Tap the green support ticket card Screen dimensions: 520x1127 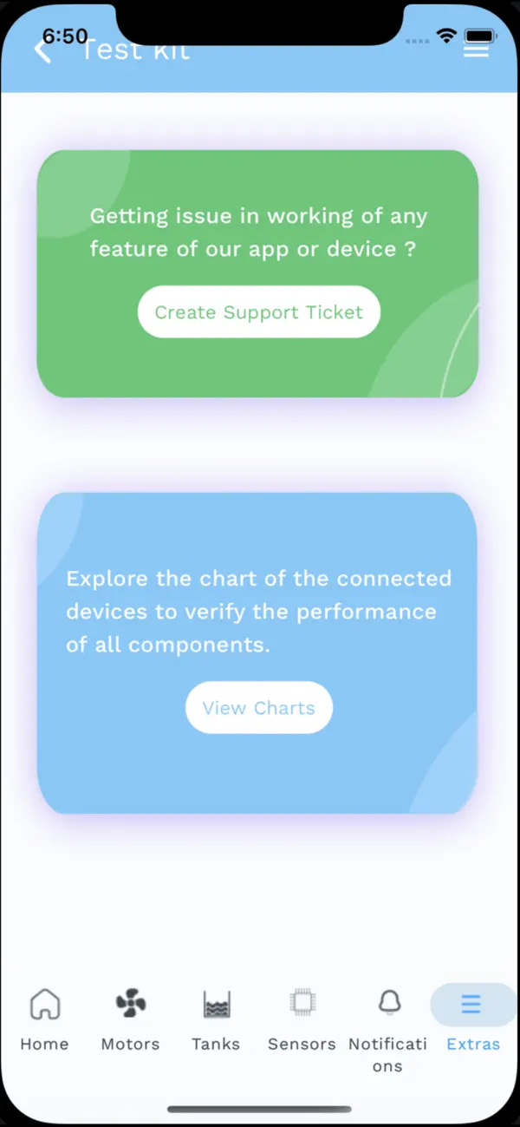pyautogui.click(x=258, y=273)
